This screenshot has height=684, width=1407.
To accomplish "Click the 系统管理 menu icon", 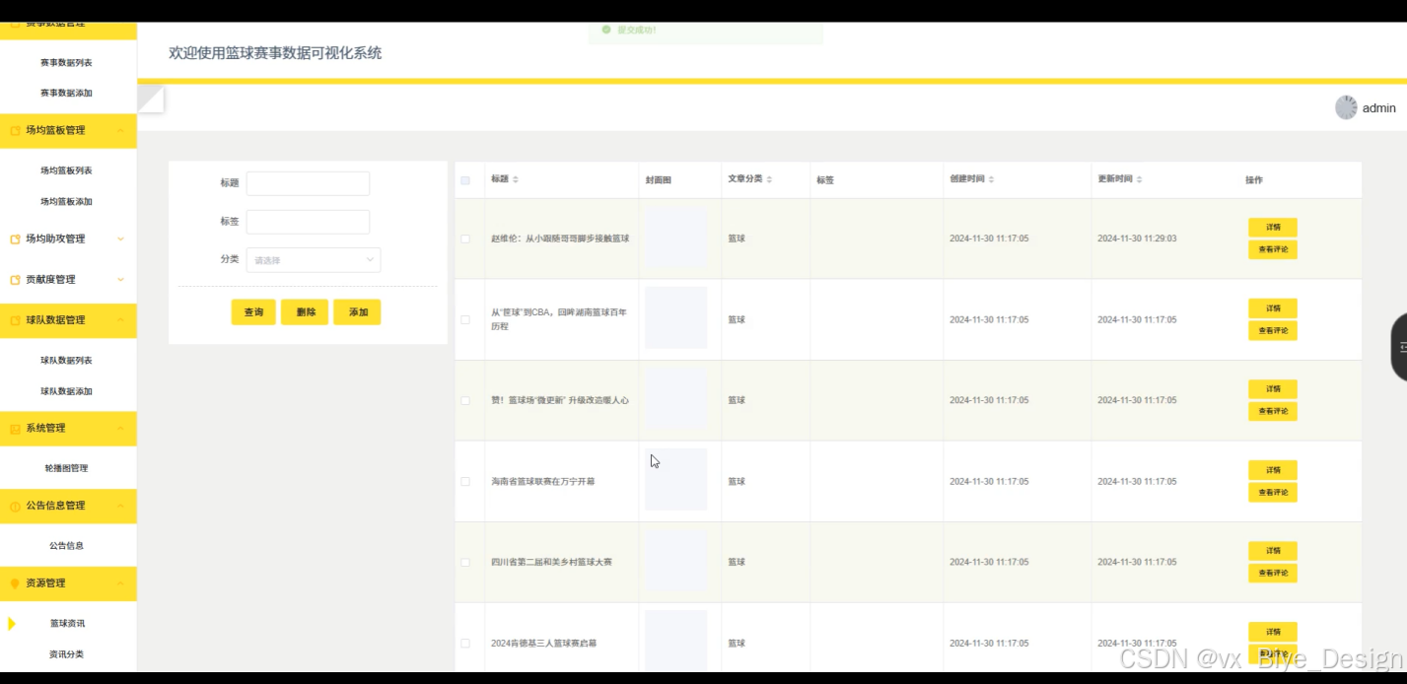I will 15,429.
